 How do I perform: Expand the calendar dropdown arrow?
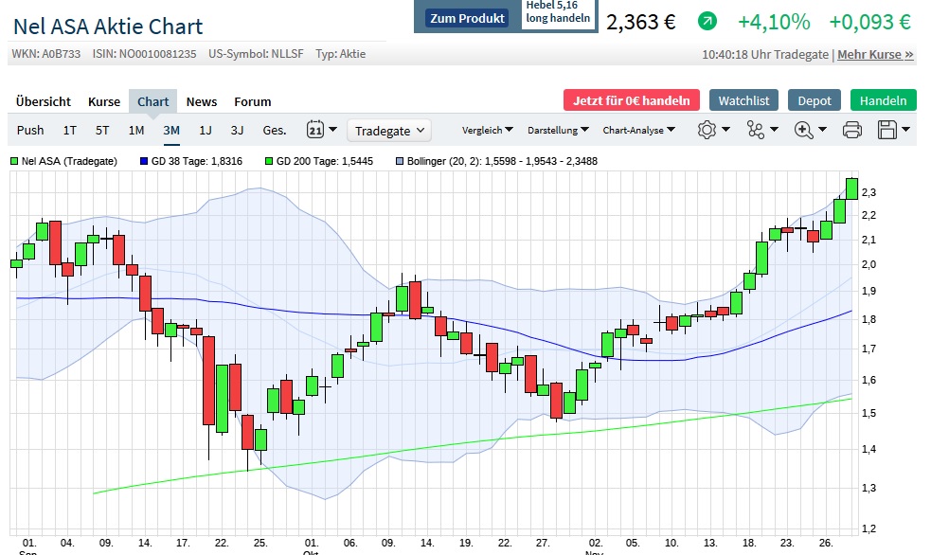coord(332,129)
